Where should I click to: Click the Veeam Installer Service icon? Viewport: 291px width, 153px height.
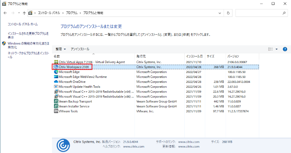click(x=56, y=106)
